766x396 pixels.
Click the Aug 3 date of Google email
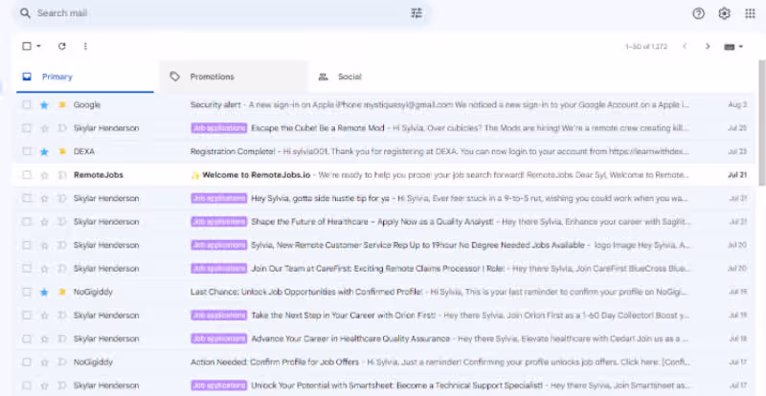click(737, 105)
